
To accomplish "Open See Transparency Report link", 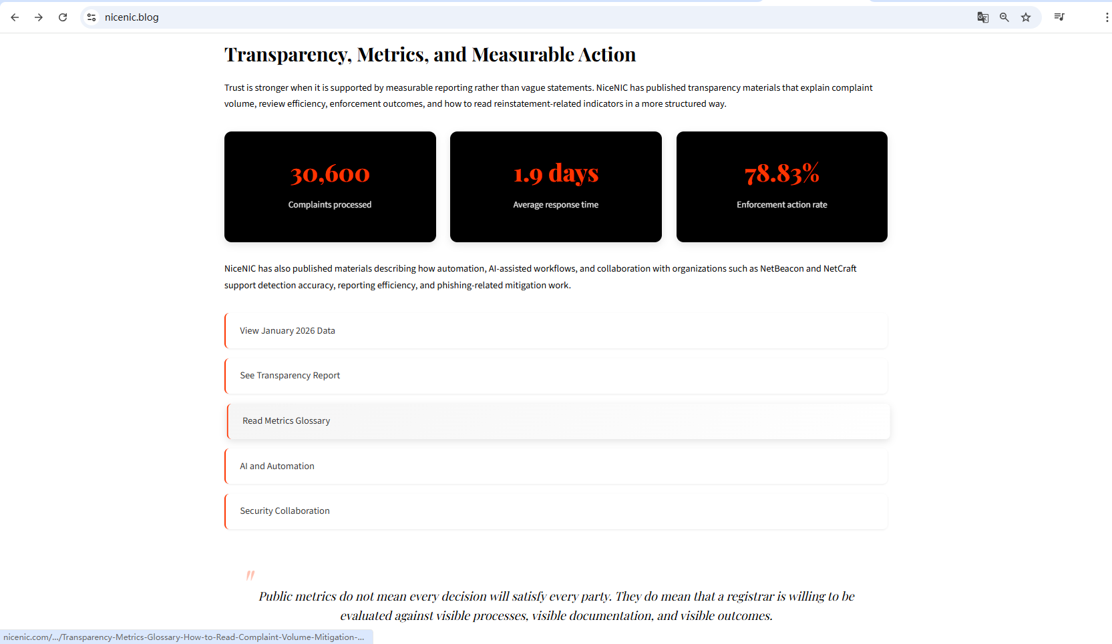I will point(290,376).
